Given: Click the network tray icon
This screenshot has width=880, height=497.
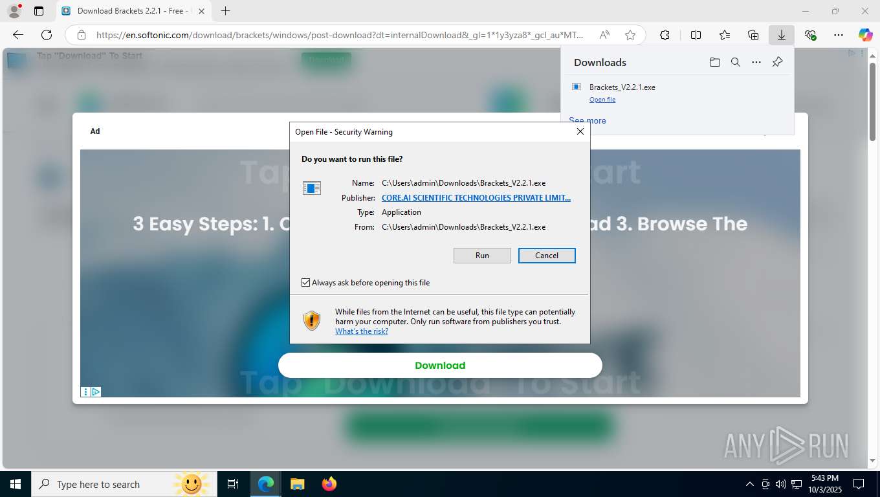Looking at the screenshot, I should [797, 484].
